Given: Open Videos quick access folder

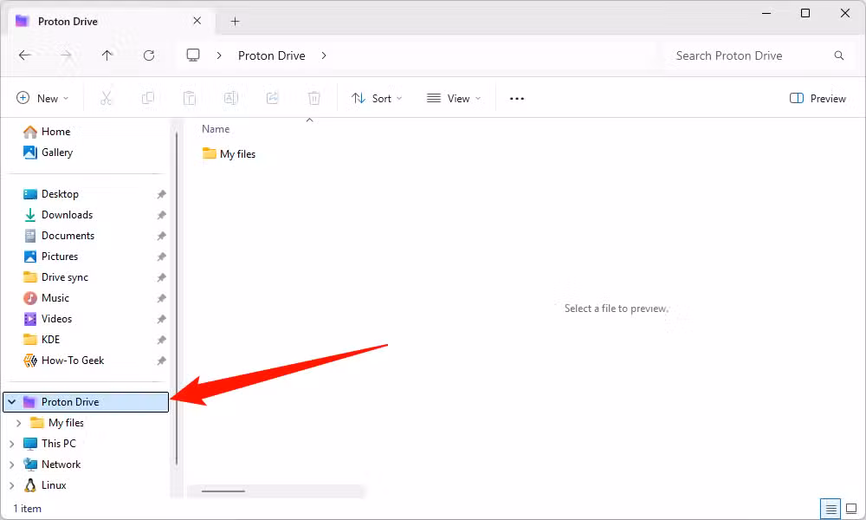Looking at the screenshot, I should click(56, 319).
